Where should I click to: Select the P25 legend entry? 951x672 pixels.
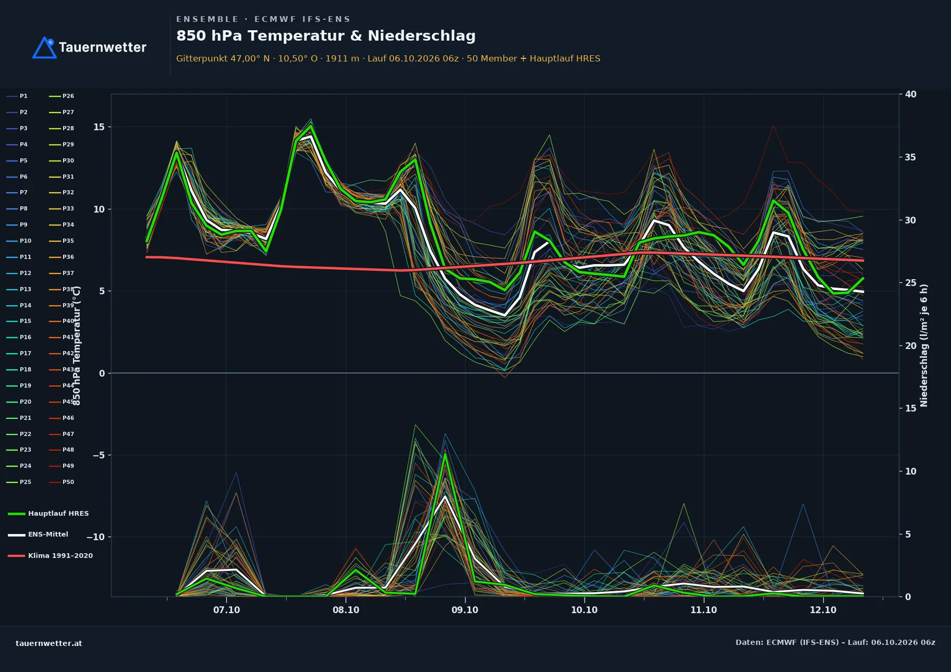(x=19, y=482)
